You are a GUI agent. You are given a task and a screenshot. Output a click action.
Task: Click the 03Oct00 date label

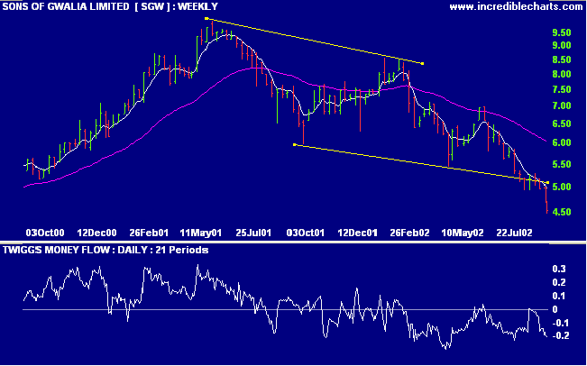[x=45, y=233]
